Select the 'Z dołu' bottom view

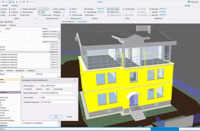pos(13,15)
